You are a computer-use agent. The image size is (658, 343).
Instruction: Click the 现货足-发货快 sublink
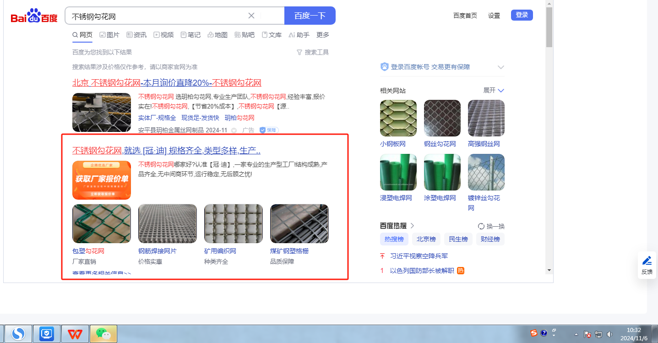click(x=200, y=118)
